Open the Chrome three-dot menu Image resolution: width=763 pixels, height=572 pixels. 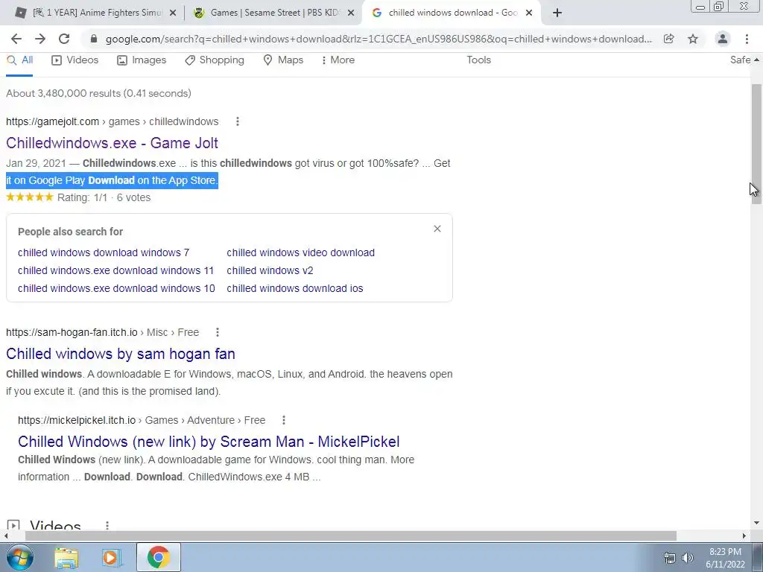point(747,39)
